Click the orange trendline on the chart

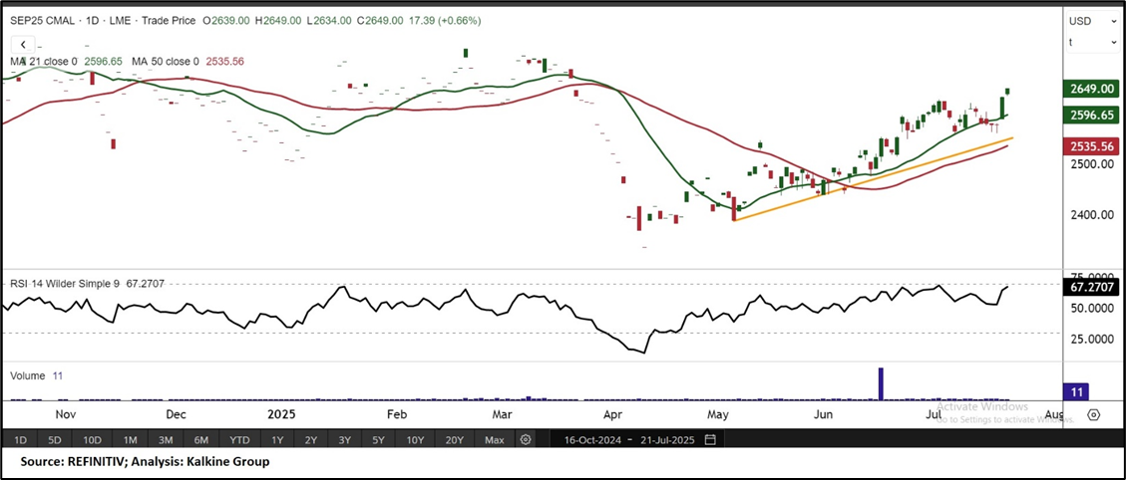[873, 178]
